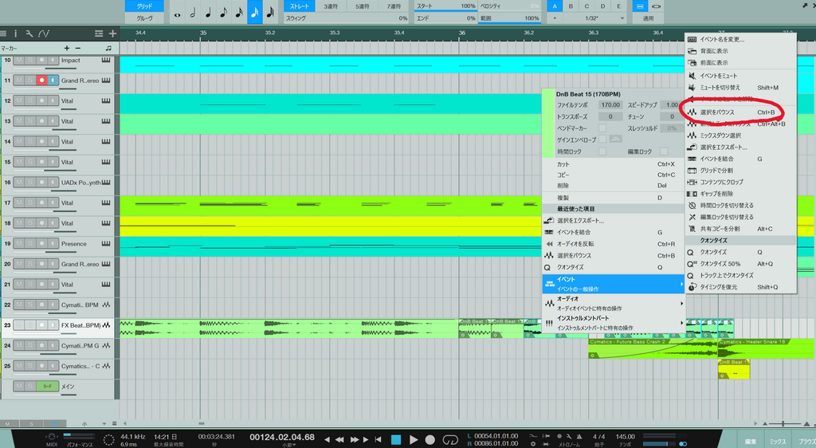Screen dimensions: 816x448
Task: Open the 1/32 quantize value dropdown
Action: pos(622,18)
